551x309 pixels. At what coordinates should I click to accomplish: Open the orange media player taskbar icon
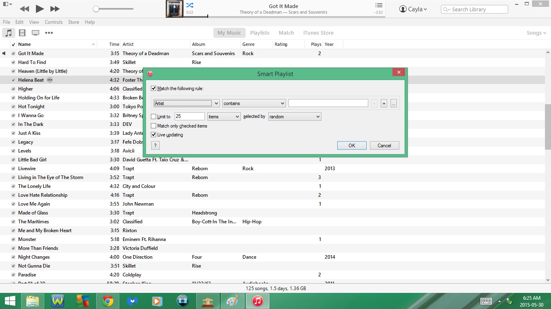pyautogui.click(x=157, y=301)
